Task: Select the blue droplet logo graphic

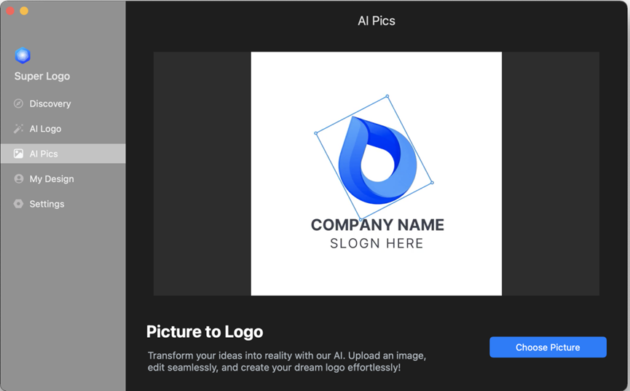Action: click(378, 160)
